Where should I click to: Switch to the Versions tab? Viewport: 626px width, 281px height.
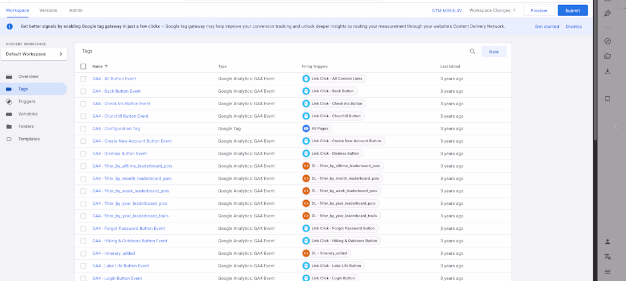48,10
